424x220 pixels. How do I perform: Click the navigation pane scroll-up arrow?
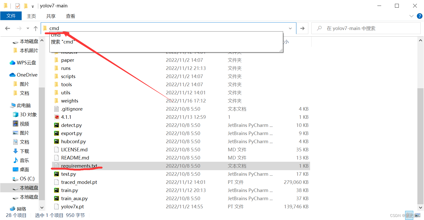[42, 41]
